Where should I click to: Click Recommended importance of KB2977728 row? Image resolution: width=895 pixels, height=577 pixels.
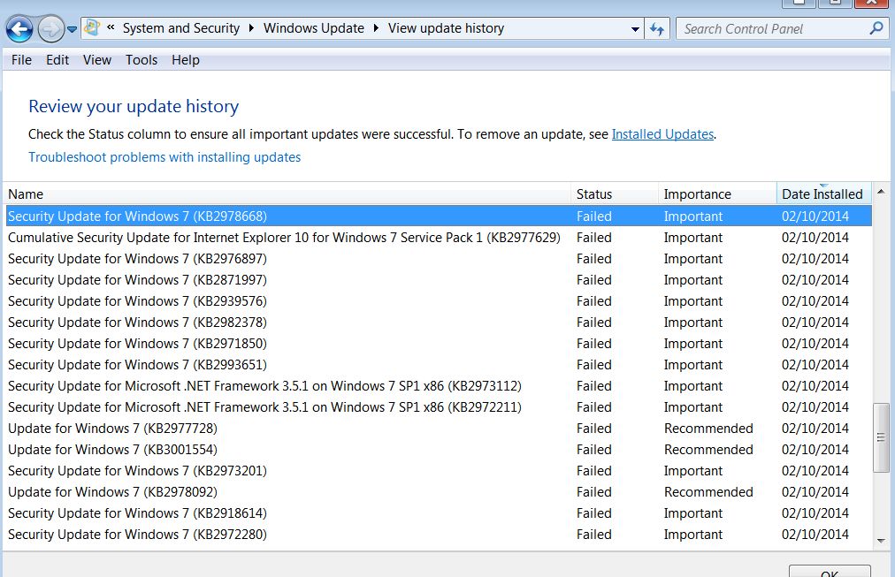tap(708, 429)
